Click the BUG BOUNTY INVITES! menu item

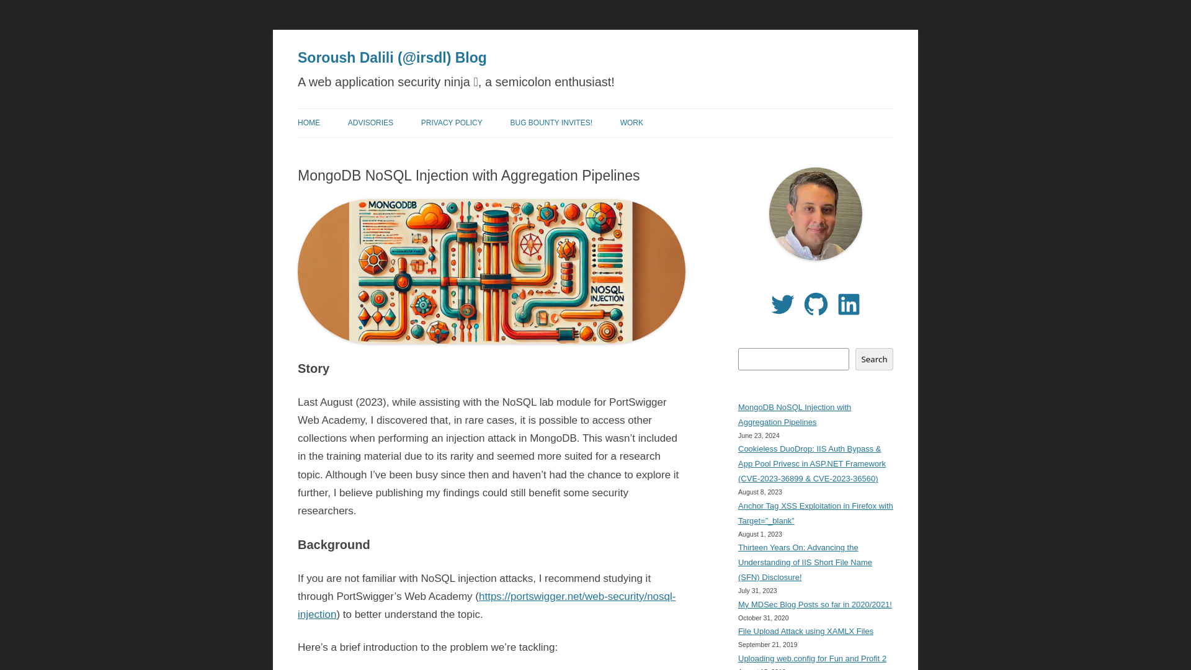[x=551, y=122]
